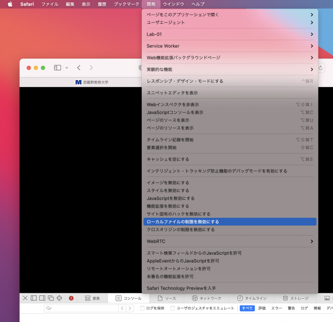Click the エラー filter button
This screenshot has height=322, width=333.
click(277, 308)
